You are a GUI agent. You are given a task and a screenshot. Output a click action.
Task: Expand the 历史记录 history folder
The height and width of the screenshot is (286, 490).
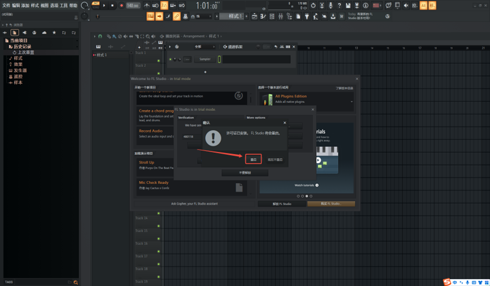point(22,47)
